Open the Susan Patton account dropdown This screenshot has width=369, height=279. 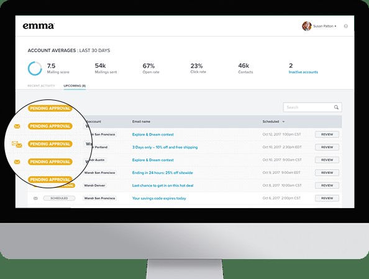[324, 26]
